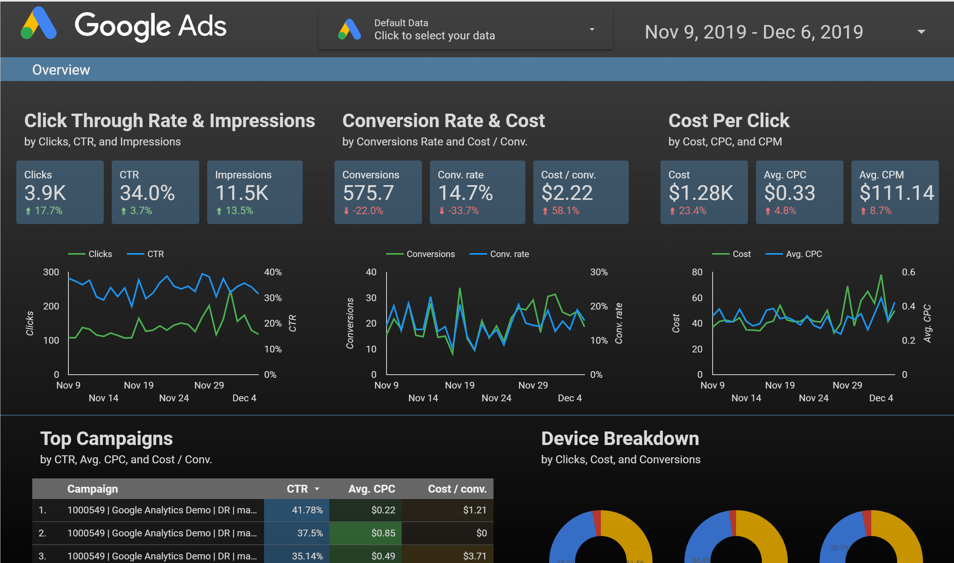Click the Conversions red down-arrow indicator

[346, 211]
